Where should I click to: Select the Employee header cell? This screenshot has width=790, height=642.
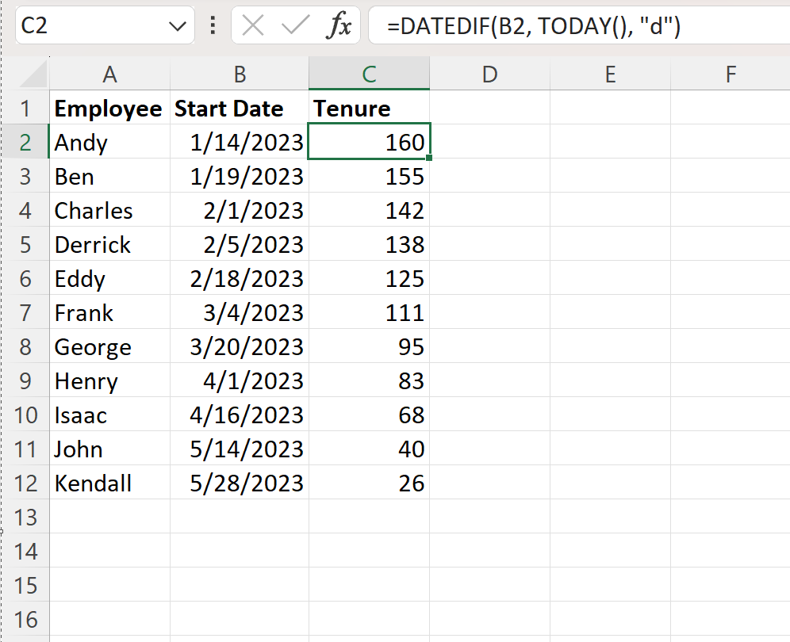point(109,108)
